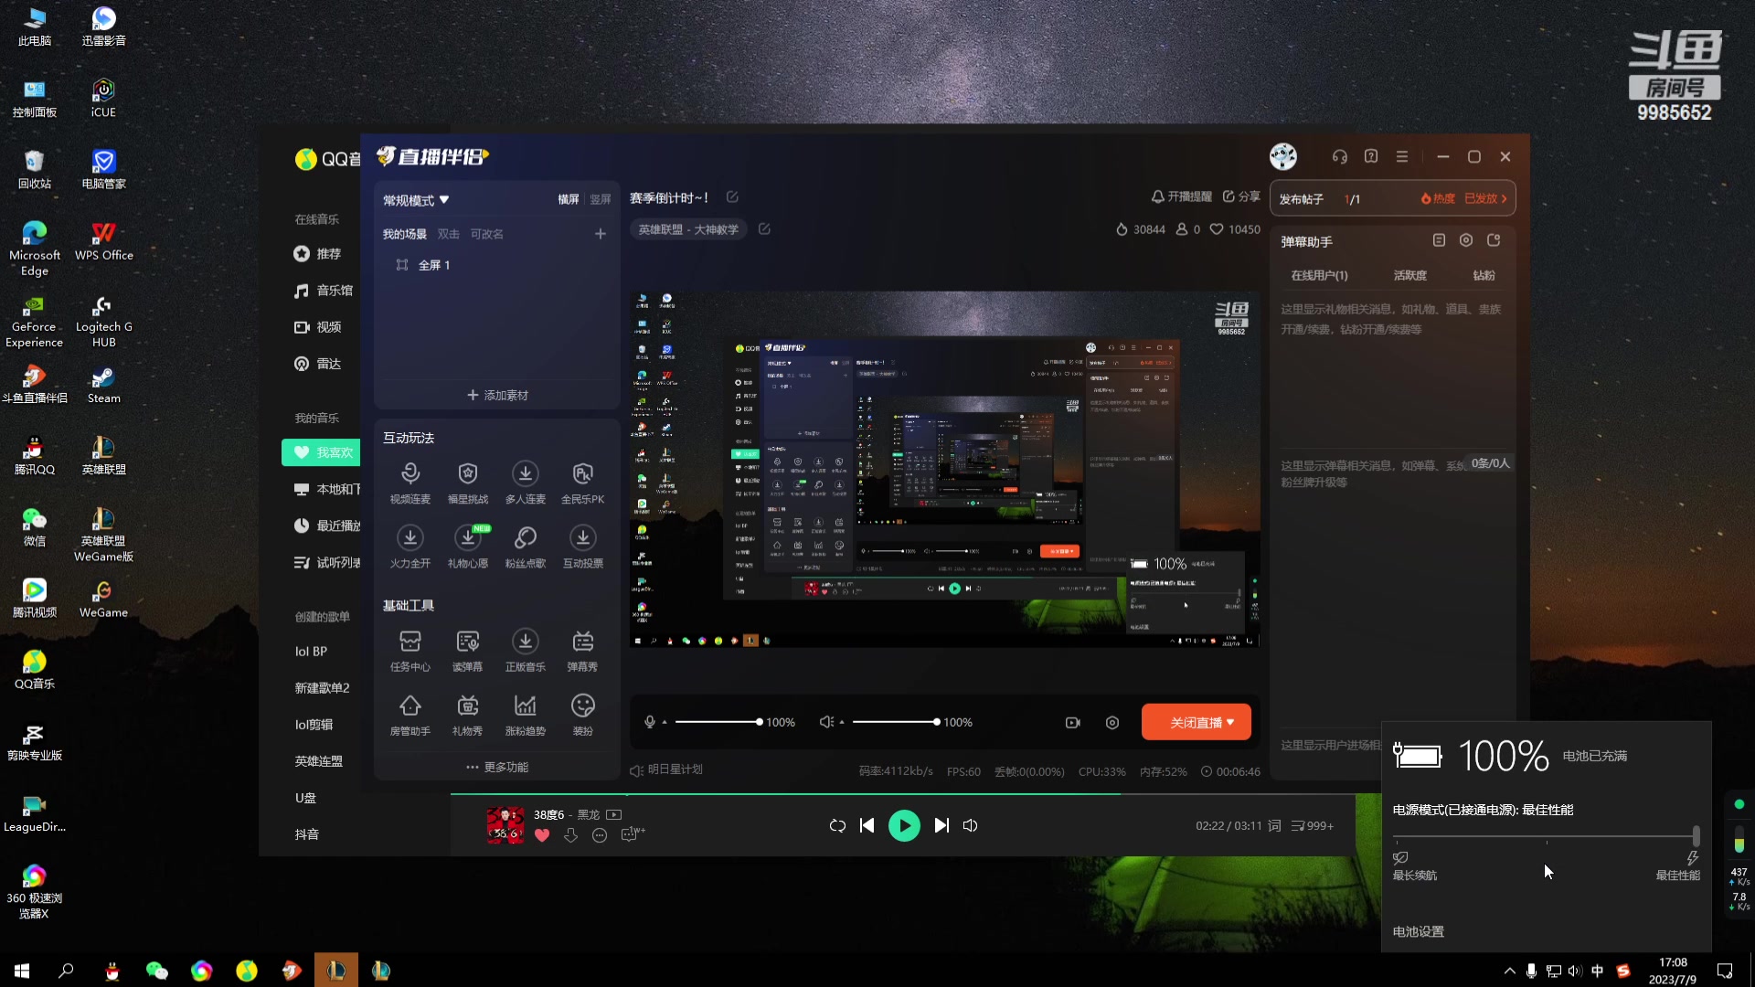Open 正版音乐 licensed music tool
This screenshot has height=987, width=1755.
(526, 651)
